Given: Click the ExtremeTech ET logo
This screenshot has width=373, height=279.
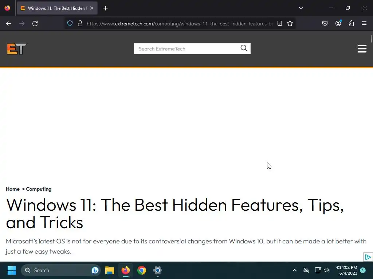Looking at the screenshot, I should (x=17, y=49).
